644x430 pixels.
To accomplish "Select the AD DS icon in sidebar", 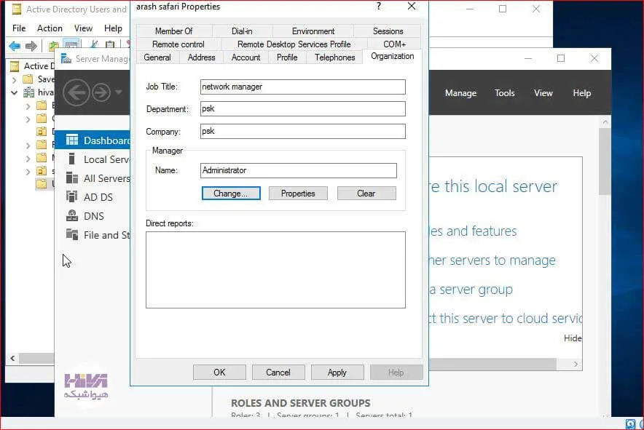I will click(x=72, y=196).
